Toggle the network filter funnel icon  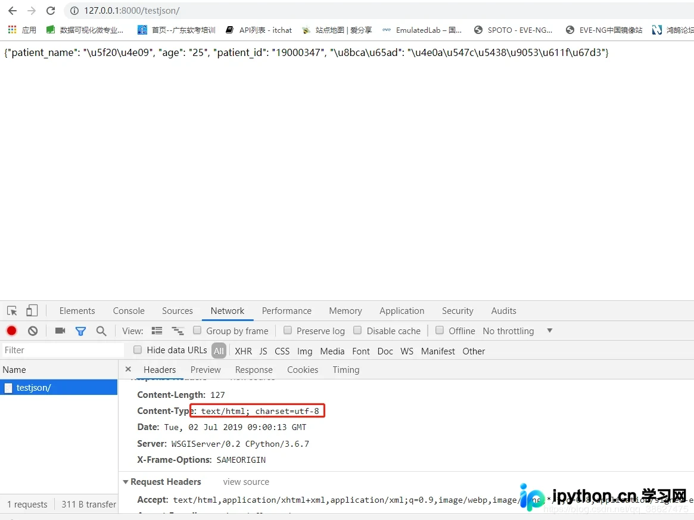pos(80,331)
